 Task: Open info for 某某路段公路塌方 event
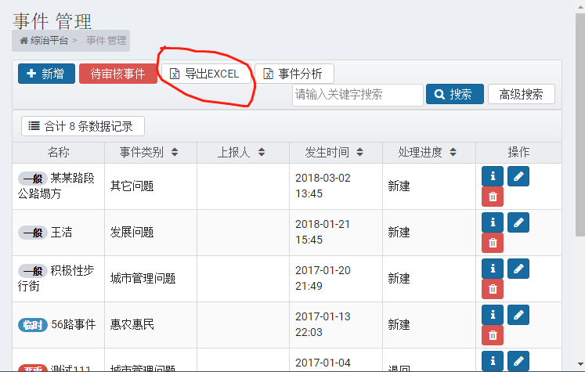pos(493,176)
